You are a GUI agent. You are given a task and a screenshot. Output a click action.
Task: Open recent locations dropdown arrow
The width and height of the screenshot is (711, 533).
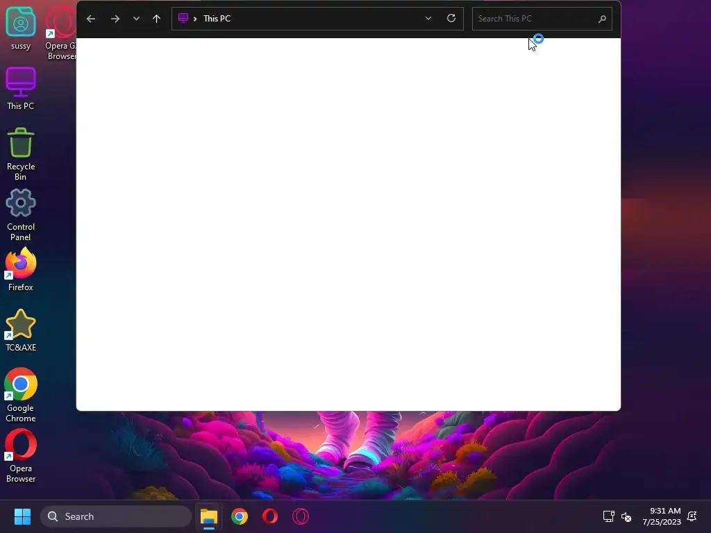pos(136,19)
